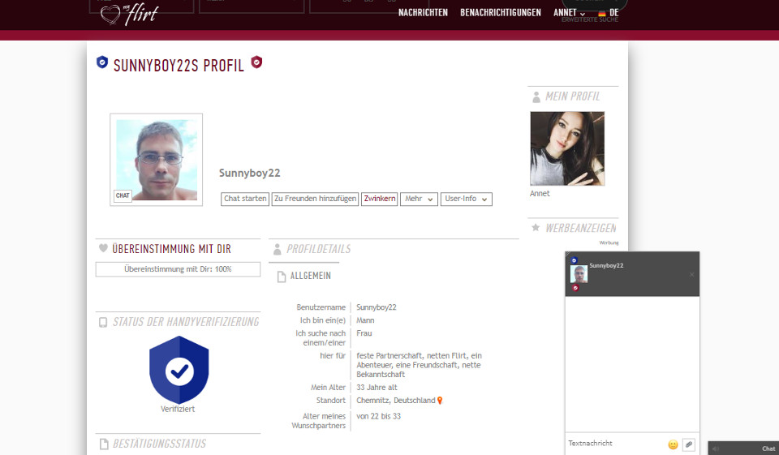Click the "Frau" value
Image resolution: width=779 pixels, height=455 pixels.
tap(364, 333)
